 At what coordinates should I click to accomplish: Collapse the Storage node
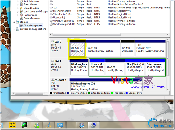[x=14, y=22]
